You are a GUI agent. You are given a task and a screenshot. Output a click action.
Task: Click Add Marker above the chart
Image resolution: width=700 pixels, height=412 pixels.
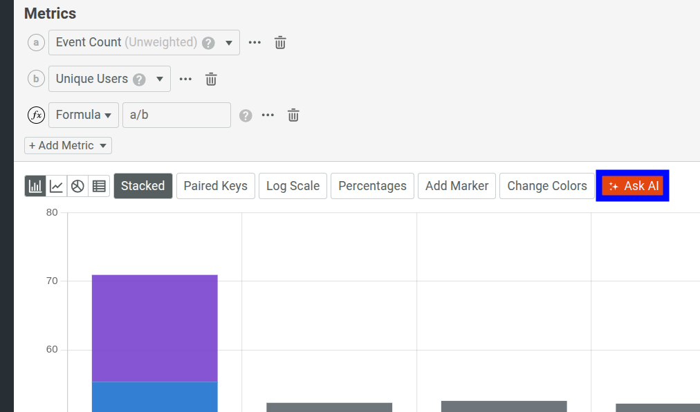point(457,185)
